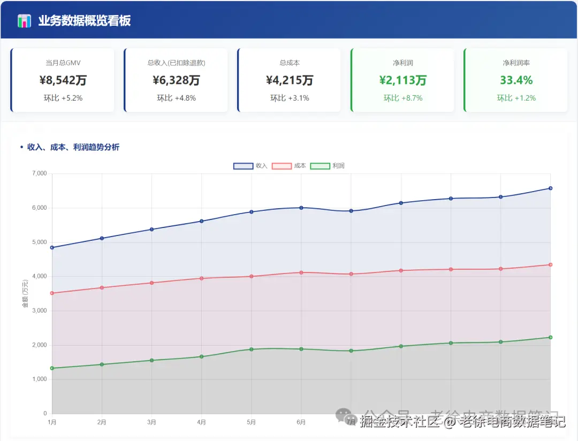Click 环比 +1.2% text
The image size is (578, 441).
point(516,98)
